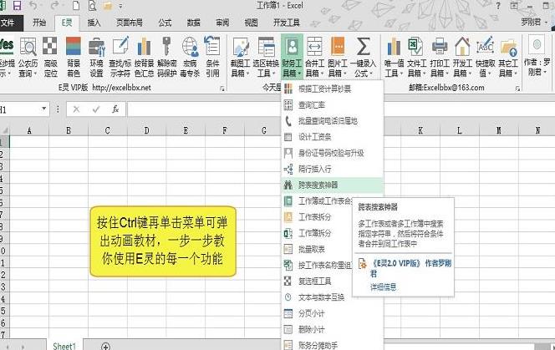
Task: Select 批量查询电话归属地 menu entry
Action: (328, 121)
